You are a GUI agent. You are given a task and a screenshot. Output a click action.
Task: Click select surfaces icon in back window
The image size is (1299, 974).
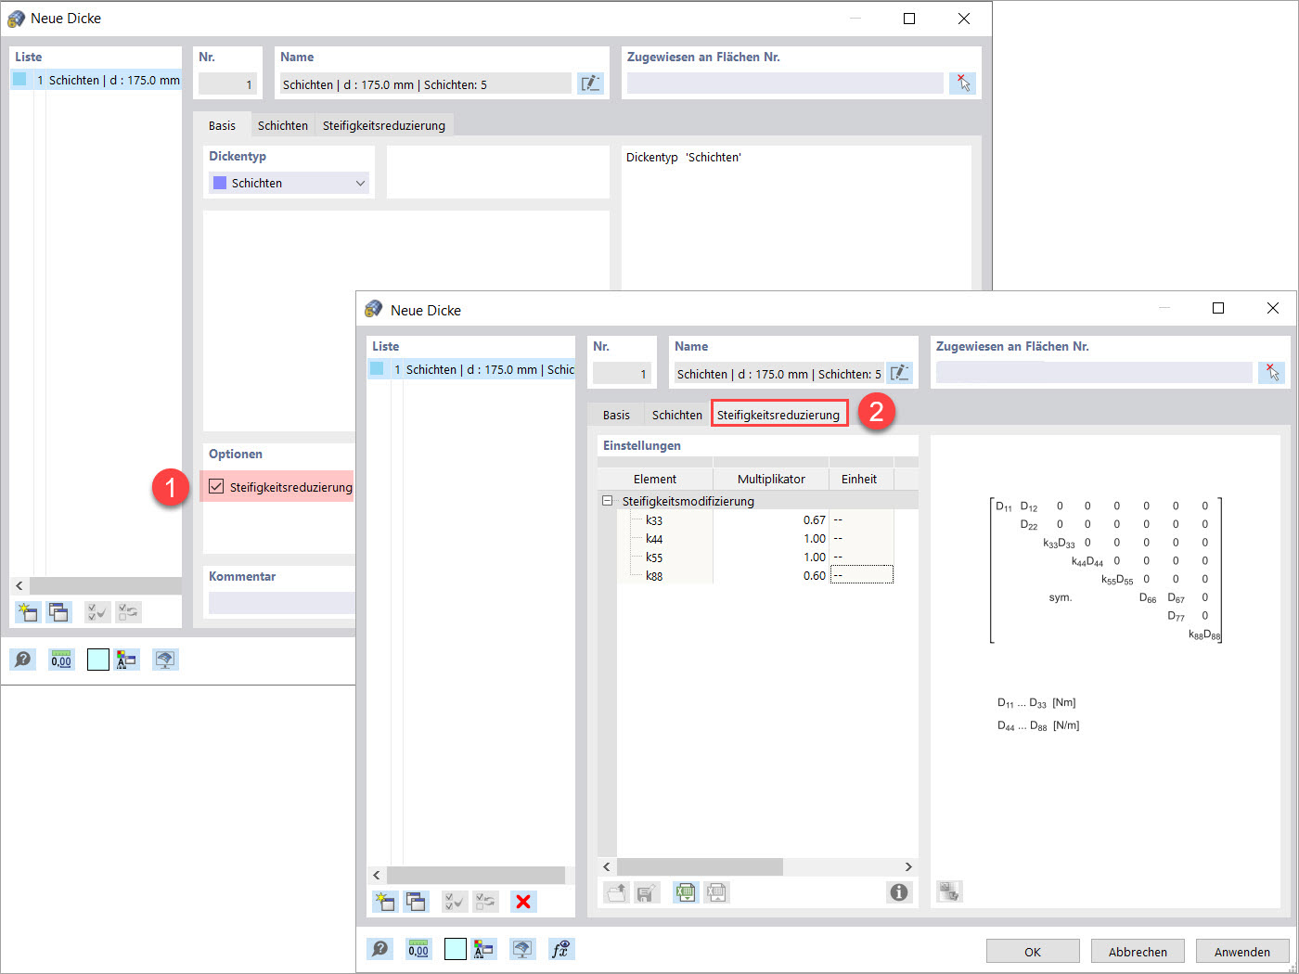963,83
